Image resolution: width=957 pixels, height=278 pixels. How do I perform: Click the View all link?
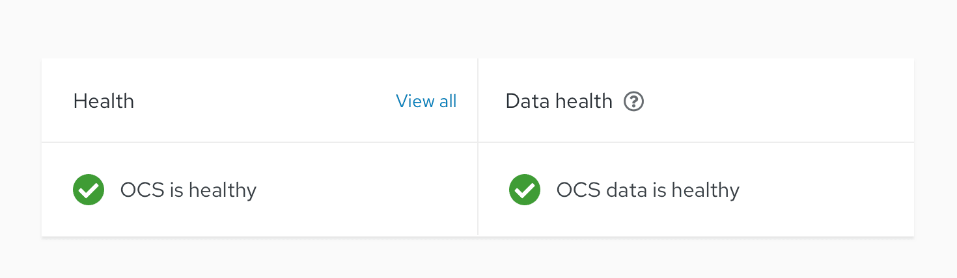[x=426, y=101]
